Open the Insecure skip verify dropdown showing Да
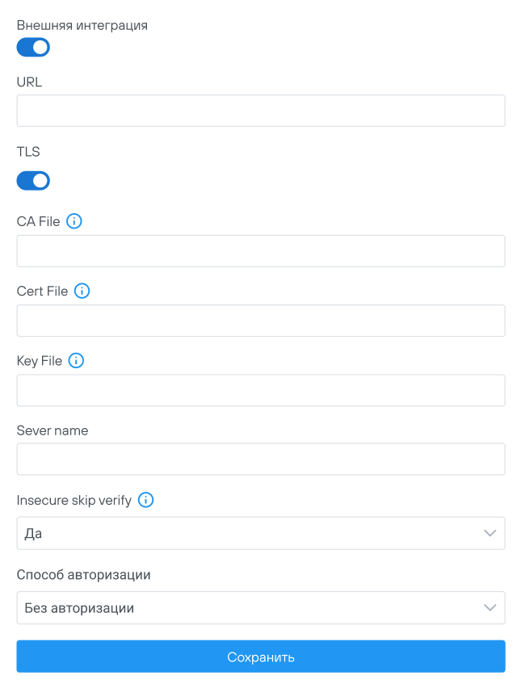The height and width of the screenshot is (684, 521). pyautogui.click(x=260, y=534)
